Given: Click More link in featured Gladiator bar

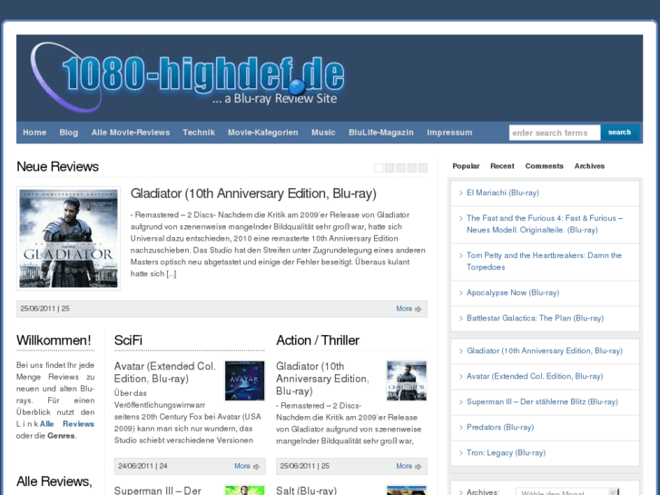Looking at the screenshot, I should coord(404,309).
